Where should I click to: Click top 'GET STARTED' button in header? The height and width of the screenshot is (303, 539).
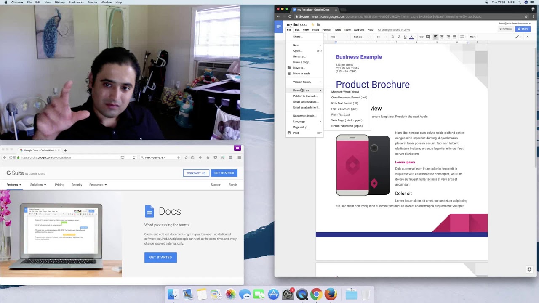pos(224,173)
